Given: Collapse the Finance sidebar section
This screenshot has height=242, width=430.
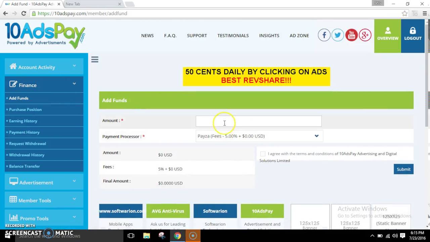Looking at the screenshot, I should (44, 85).
